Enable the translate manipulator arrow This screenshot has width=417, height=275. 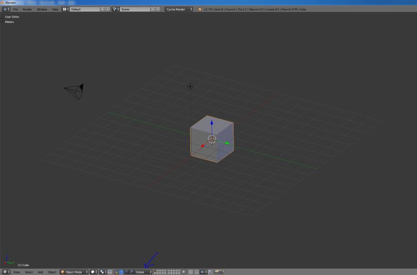[x=121, y=272]
